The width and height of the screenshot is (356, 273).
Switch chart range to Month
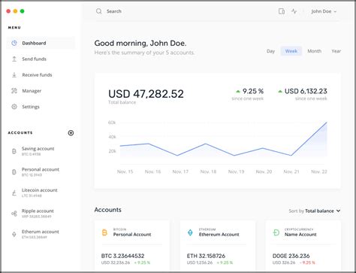[314, 51]
